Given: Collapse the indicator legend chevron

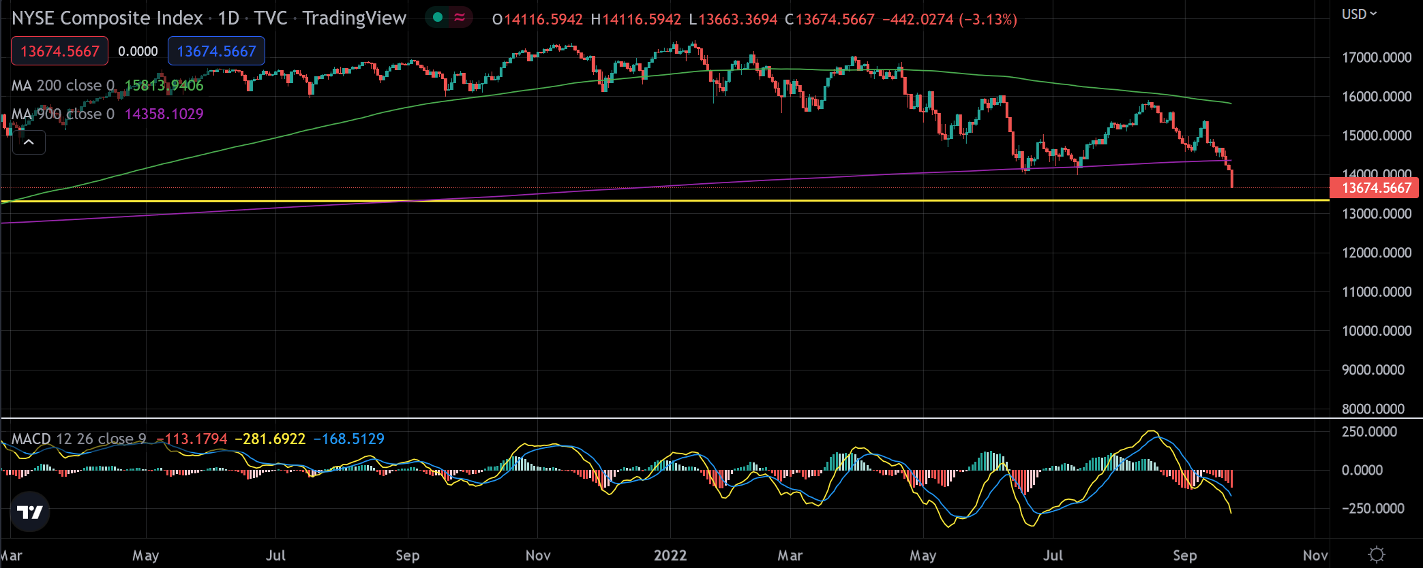Looking at the screenshot, I should 29,142.
